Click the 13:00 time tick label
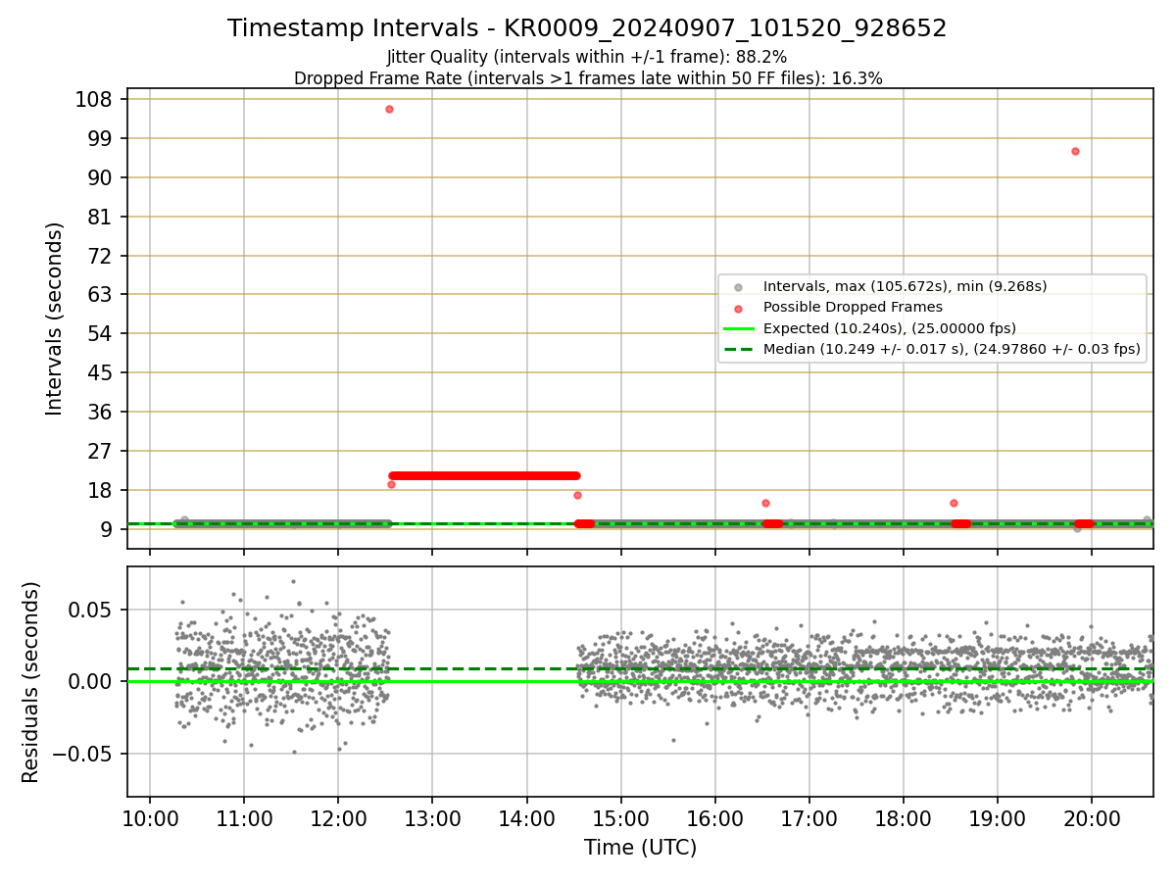 point(432,817)
